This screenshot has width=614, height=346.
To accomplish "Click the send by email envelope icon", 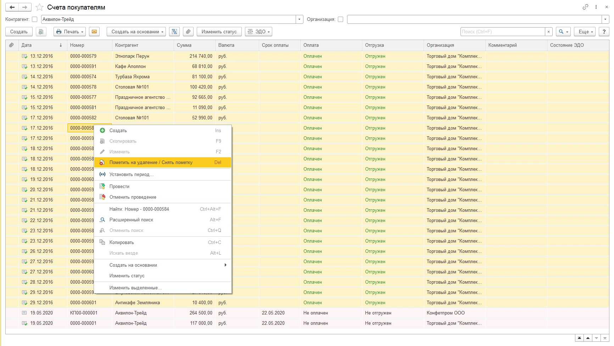I will (x=94, y=32).
